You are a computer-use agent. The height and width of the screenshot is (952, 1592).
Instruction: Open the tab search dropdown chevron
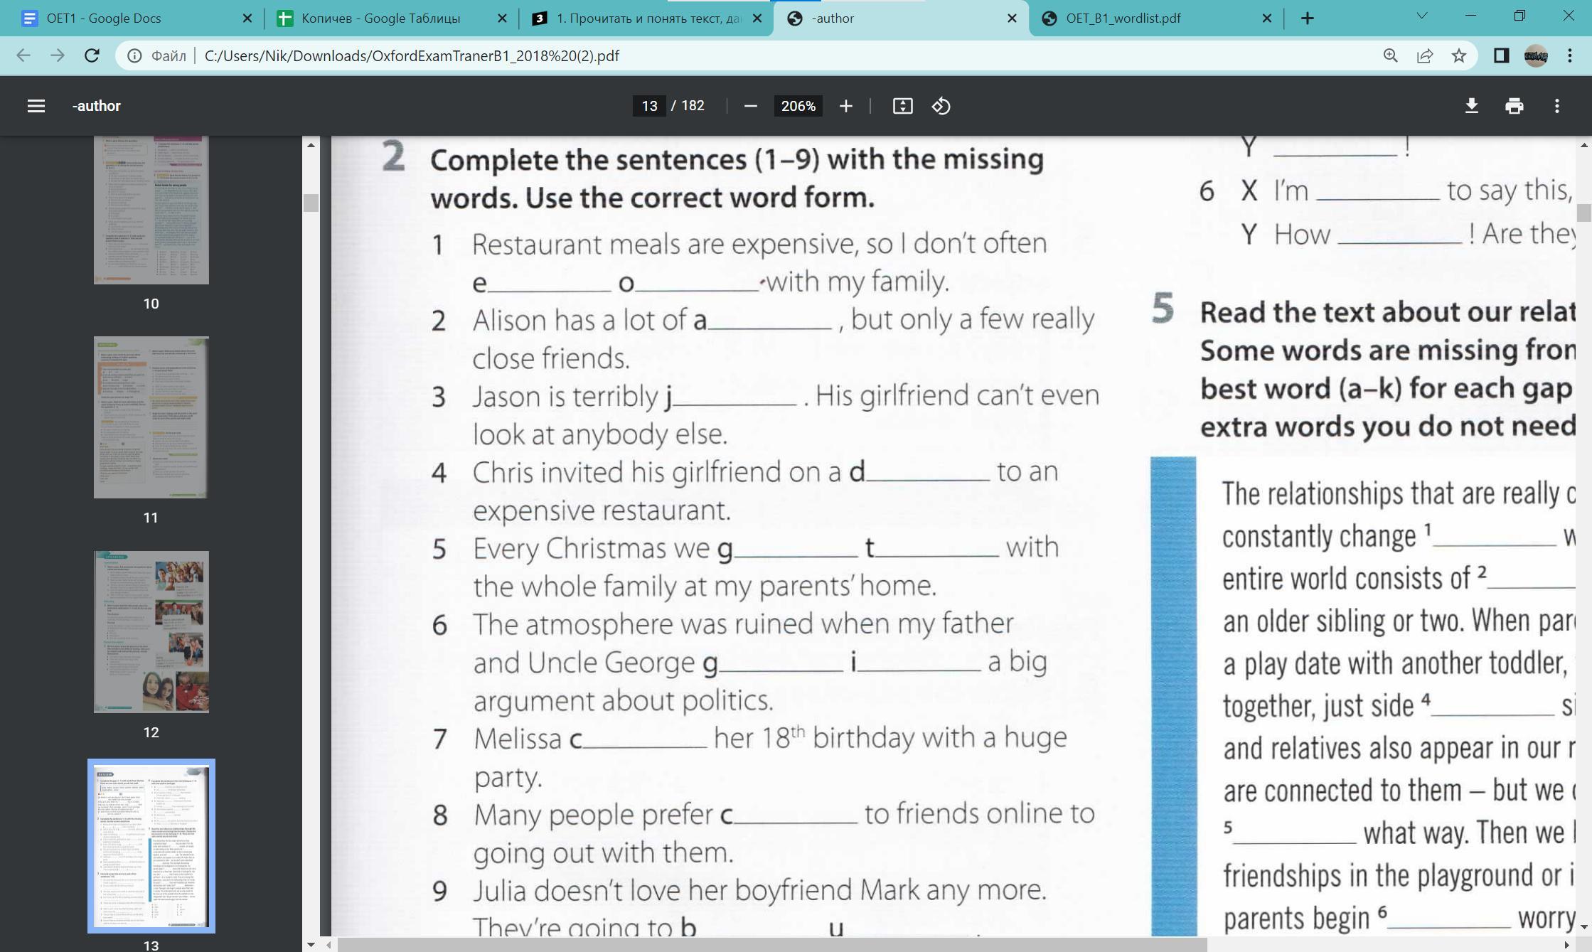pos(1421,16)
